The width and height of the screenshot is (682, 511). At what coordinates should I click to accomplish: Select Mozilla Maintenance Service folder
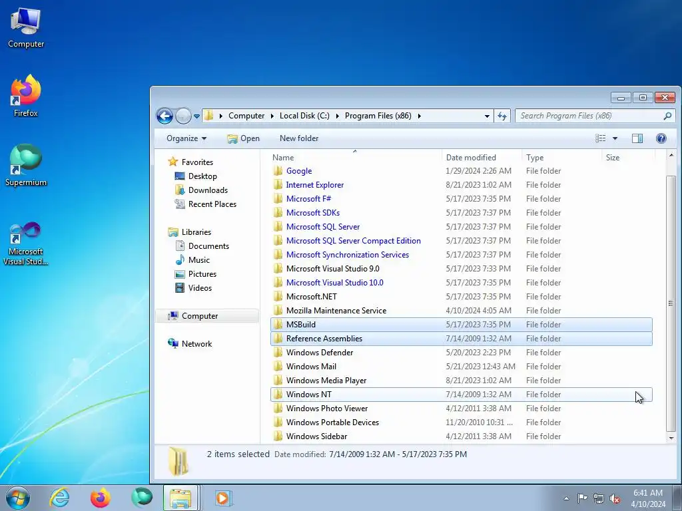[336, 310]
